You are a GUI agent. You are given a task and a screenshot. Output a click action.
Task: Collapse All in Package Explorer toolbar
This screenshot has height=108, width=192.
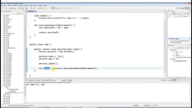click(17, 13)
